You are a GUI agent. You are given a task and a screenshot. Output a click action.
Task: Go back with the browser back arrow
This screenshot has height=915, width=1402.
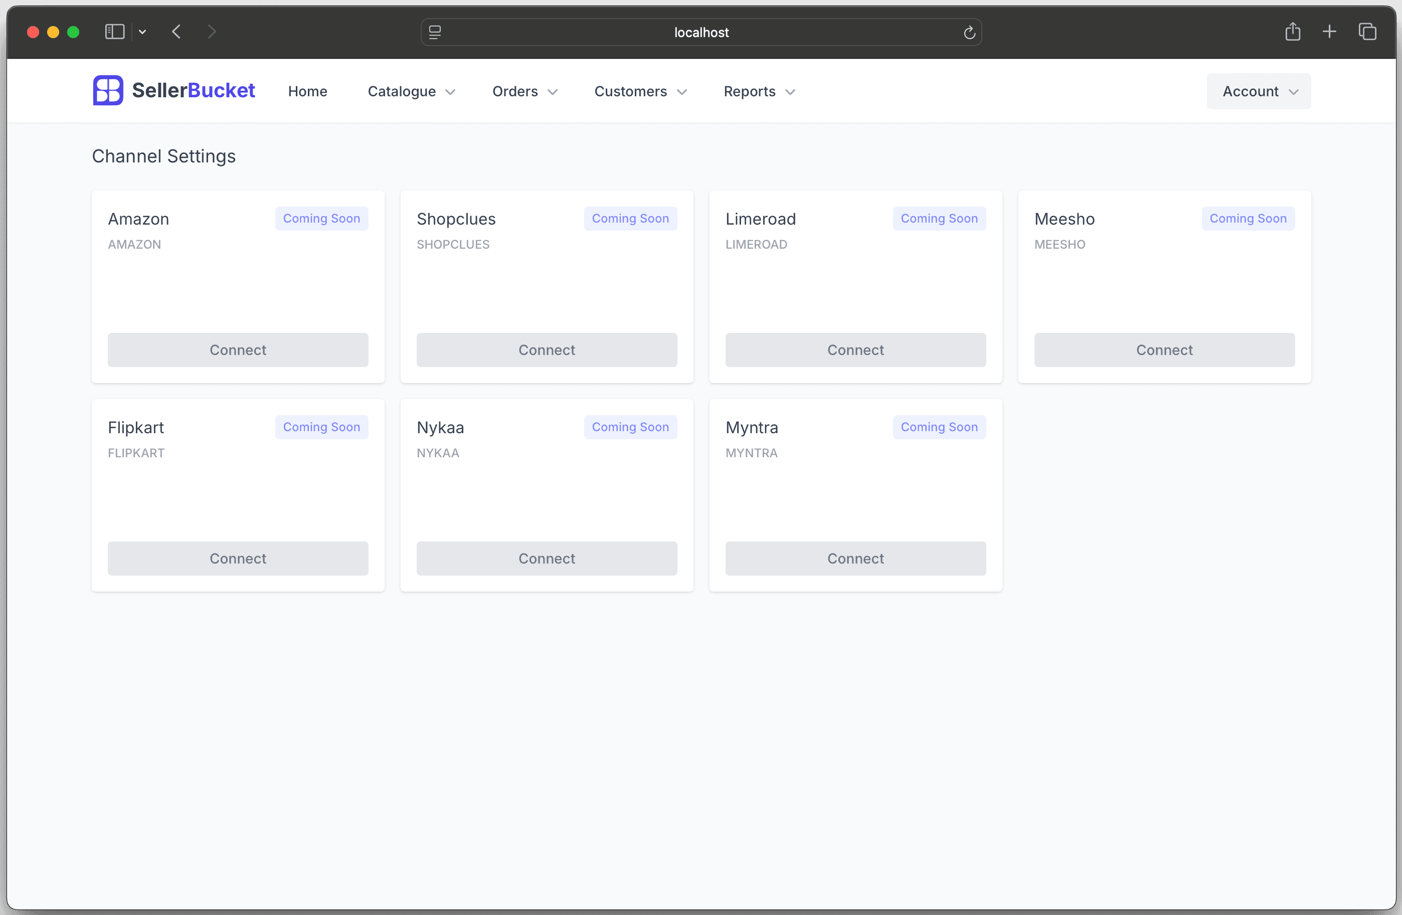[x=176, y=32]
